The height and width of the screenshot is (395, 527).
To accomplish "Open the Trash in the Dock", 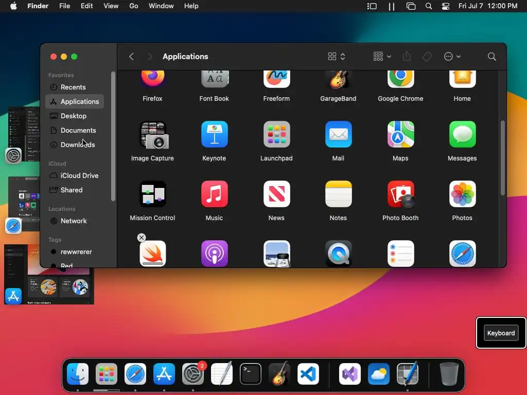I will tap(449, 374).
